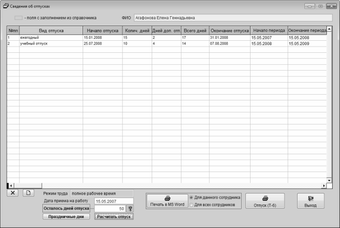The height and width of the screenshot is (228, 340).
Task: Click the Праздничные дни button
Action: (x=66, y=216)
